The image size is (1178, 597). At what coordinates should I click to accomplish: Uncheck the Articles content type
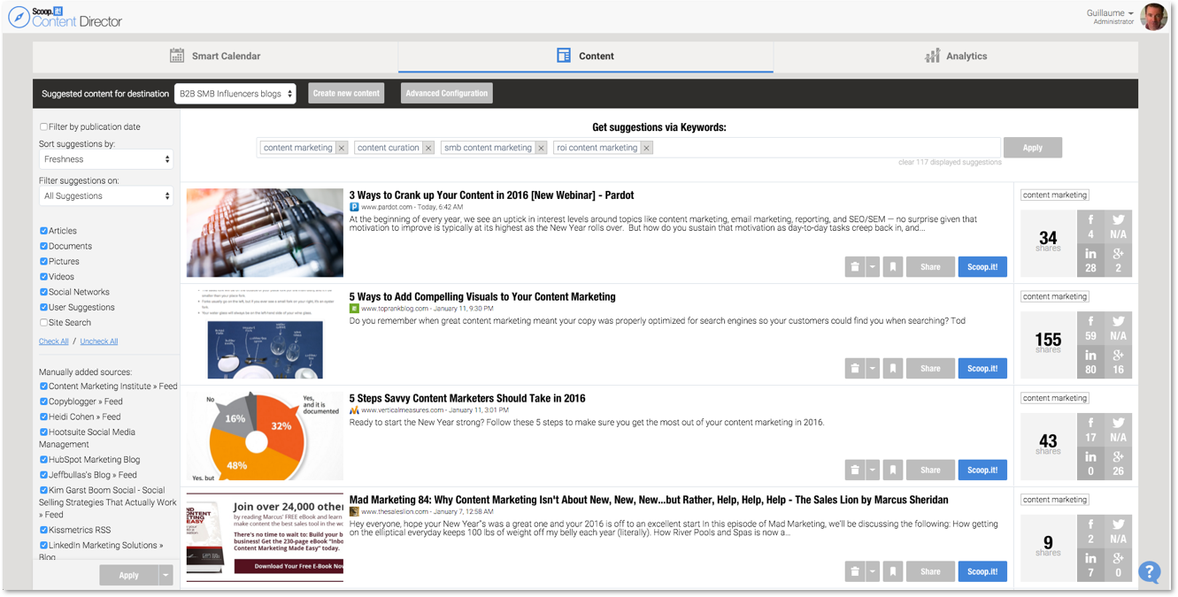(x=44, y=232)
